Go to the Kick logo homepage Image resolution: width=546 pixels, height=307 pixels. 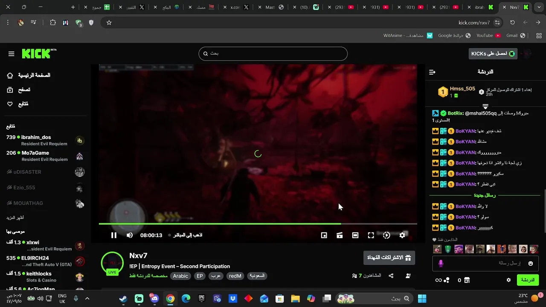(39, 53)
